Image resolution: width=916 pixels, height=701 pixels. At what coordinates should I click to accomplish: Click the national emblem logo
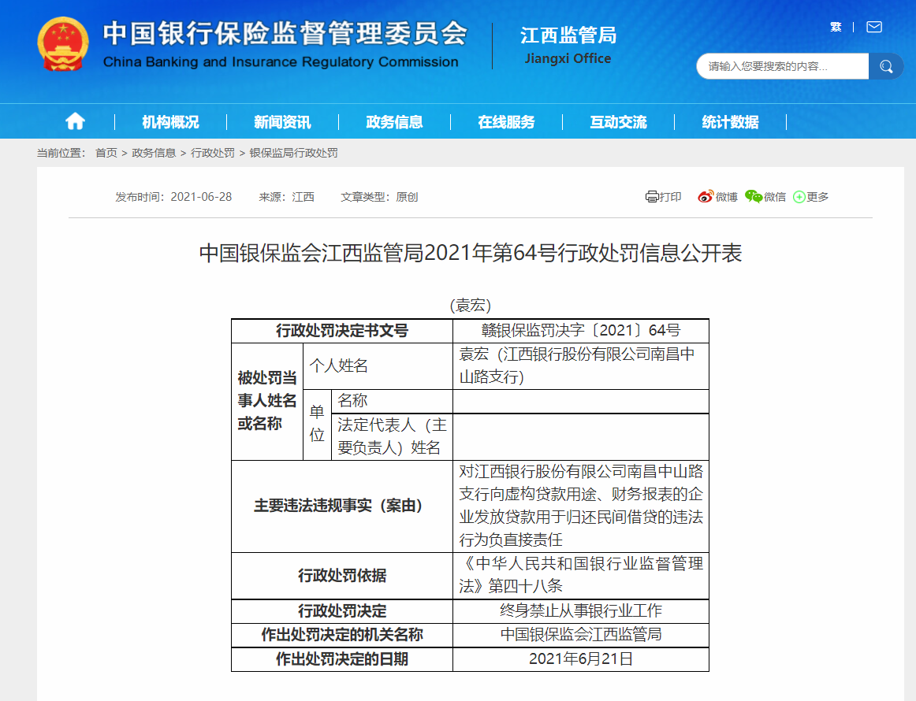(x=63, y=43)
